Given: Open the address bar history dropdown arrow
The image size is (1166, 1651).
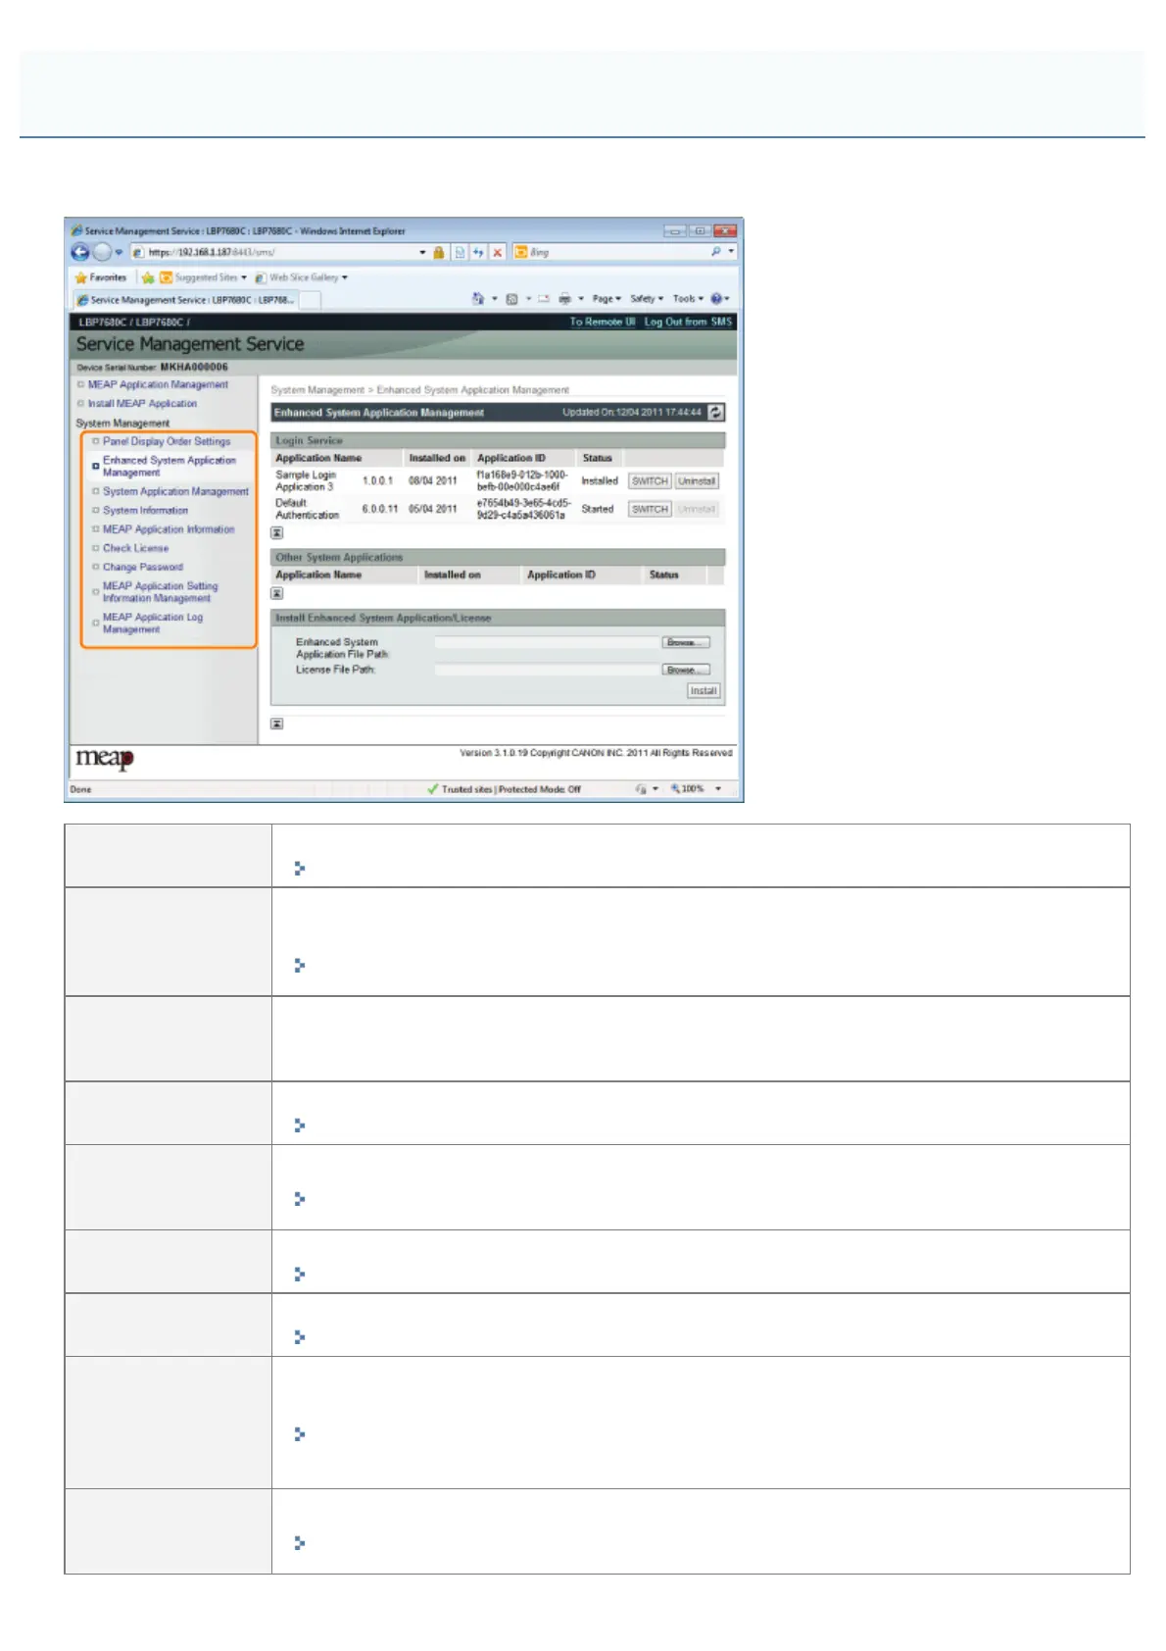Looking at the screenshot, I should pyautogui.click(x=422, y=253).
